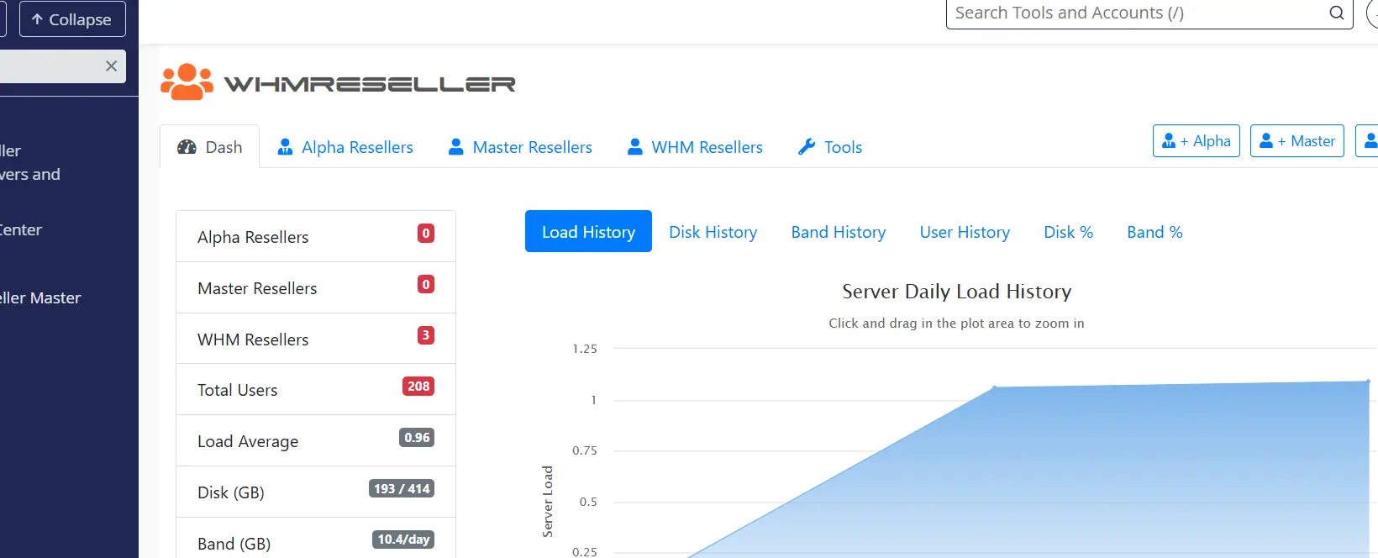The image size is (1378, 558).
Task: Select the Band % chart tab
Action: 1154,232
